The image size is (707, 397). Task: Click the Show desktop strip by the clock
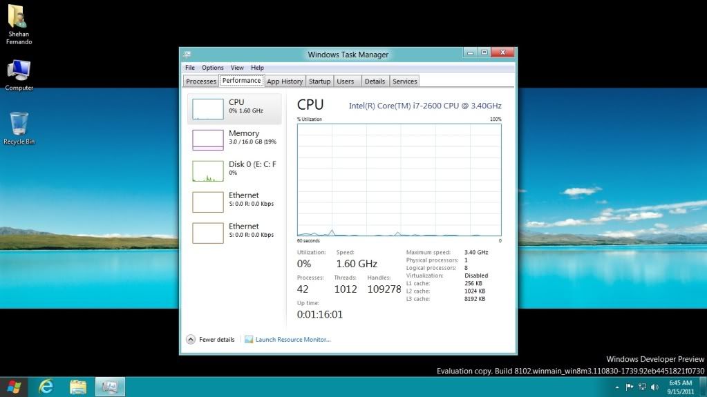tap(703, 387)
